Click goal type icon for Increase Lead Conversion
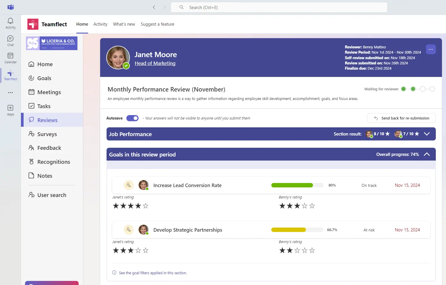The image size is (446, 285). (x=129, y=185)
